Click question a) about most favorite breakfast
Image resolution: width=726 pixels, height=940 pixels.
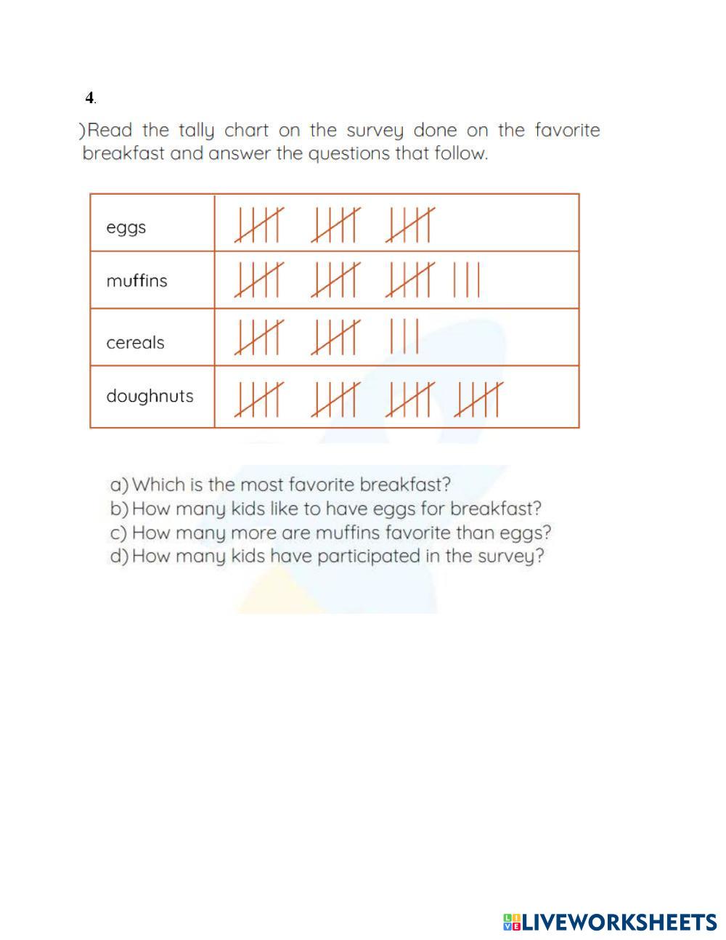pyautogui.click(x=280, y=484)
